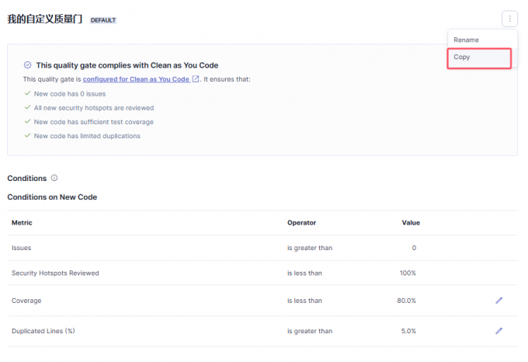Click the external link icon after Clean as You Code
The height and width of the screenshot is (362, 528).
coord(196,79)
